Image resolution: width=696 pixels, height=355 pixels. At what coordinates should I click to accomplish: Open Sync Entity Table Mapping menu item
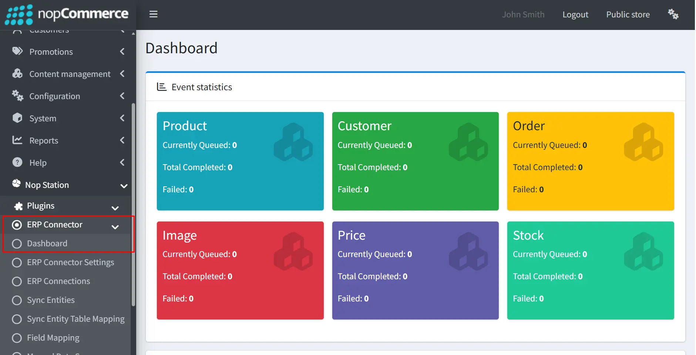pos(68,319)
